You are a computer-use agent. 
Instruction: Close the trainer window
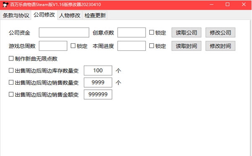244,5
